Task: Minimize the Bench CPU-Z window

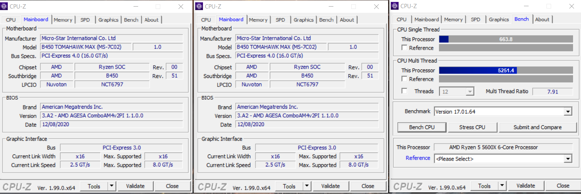Action: click(526, 6)
